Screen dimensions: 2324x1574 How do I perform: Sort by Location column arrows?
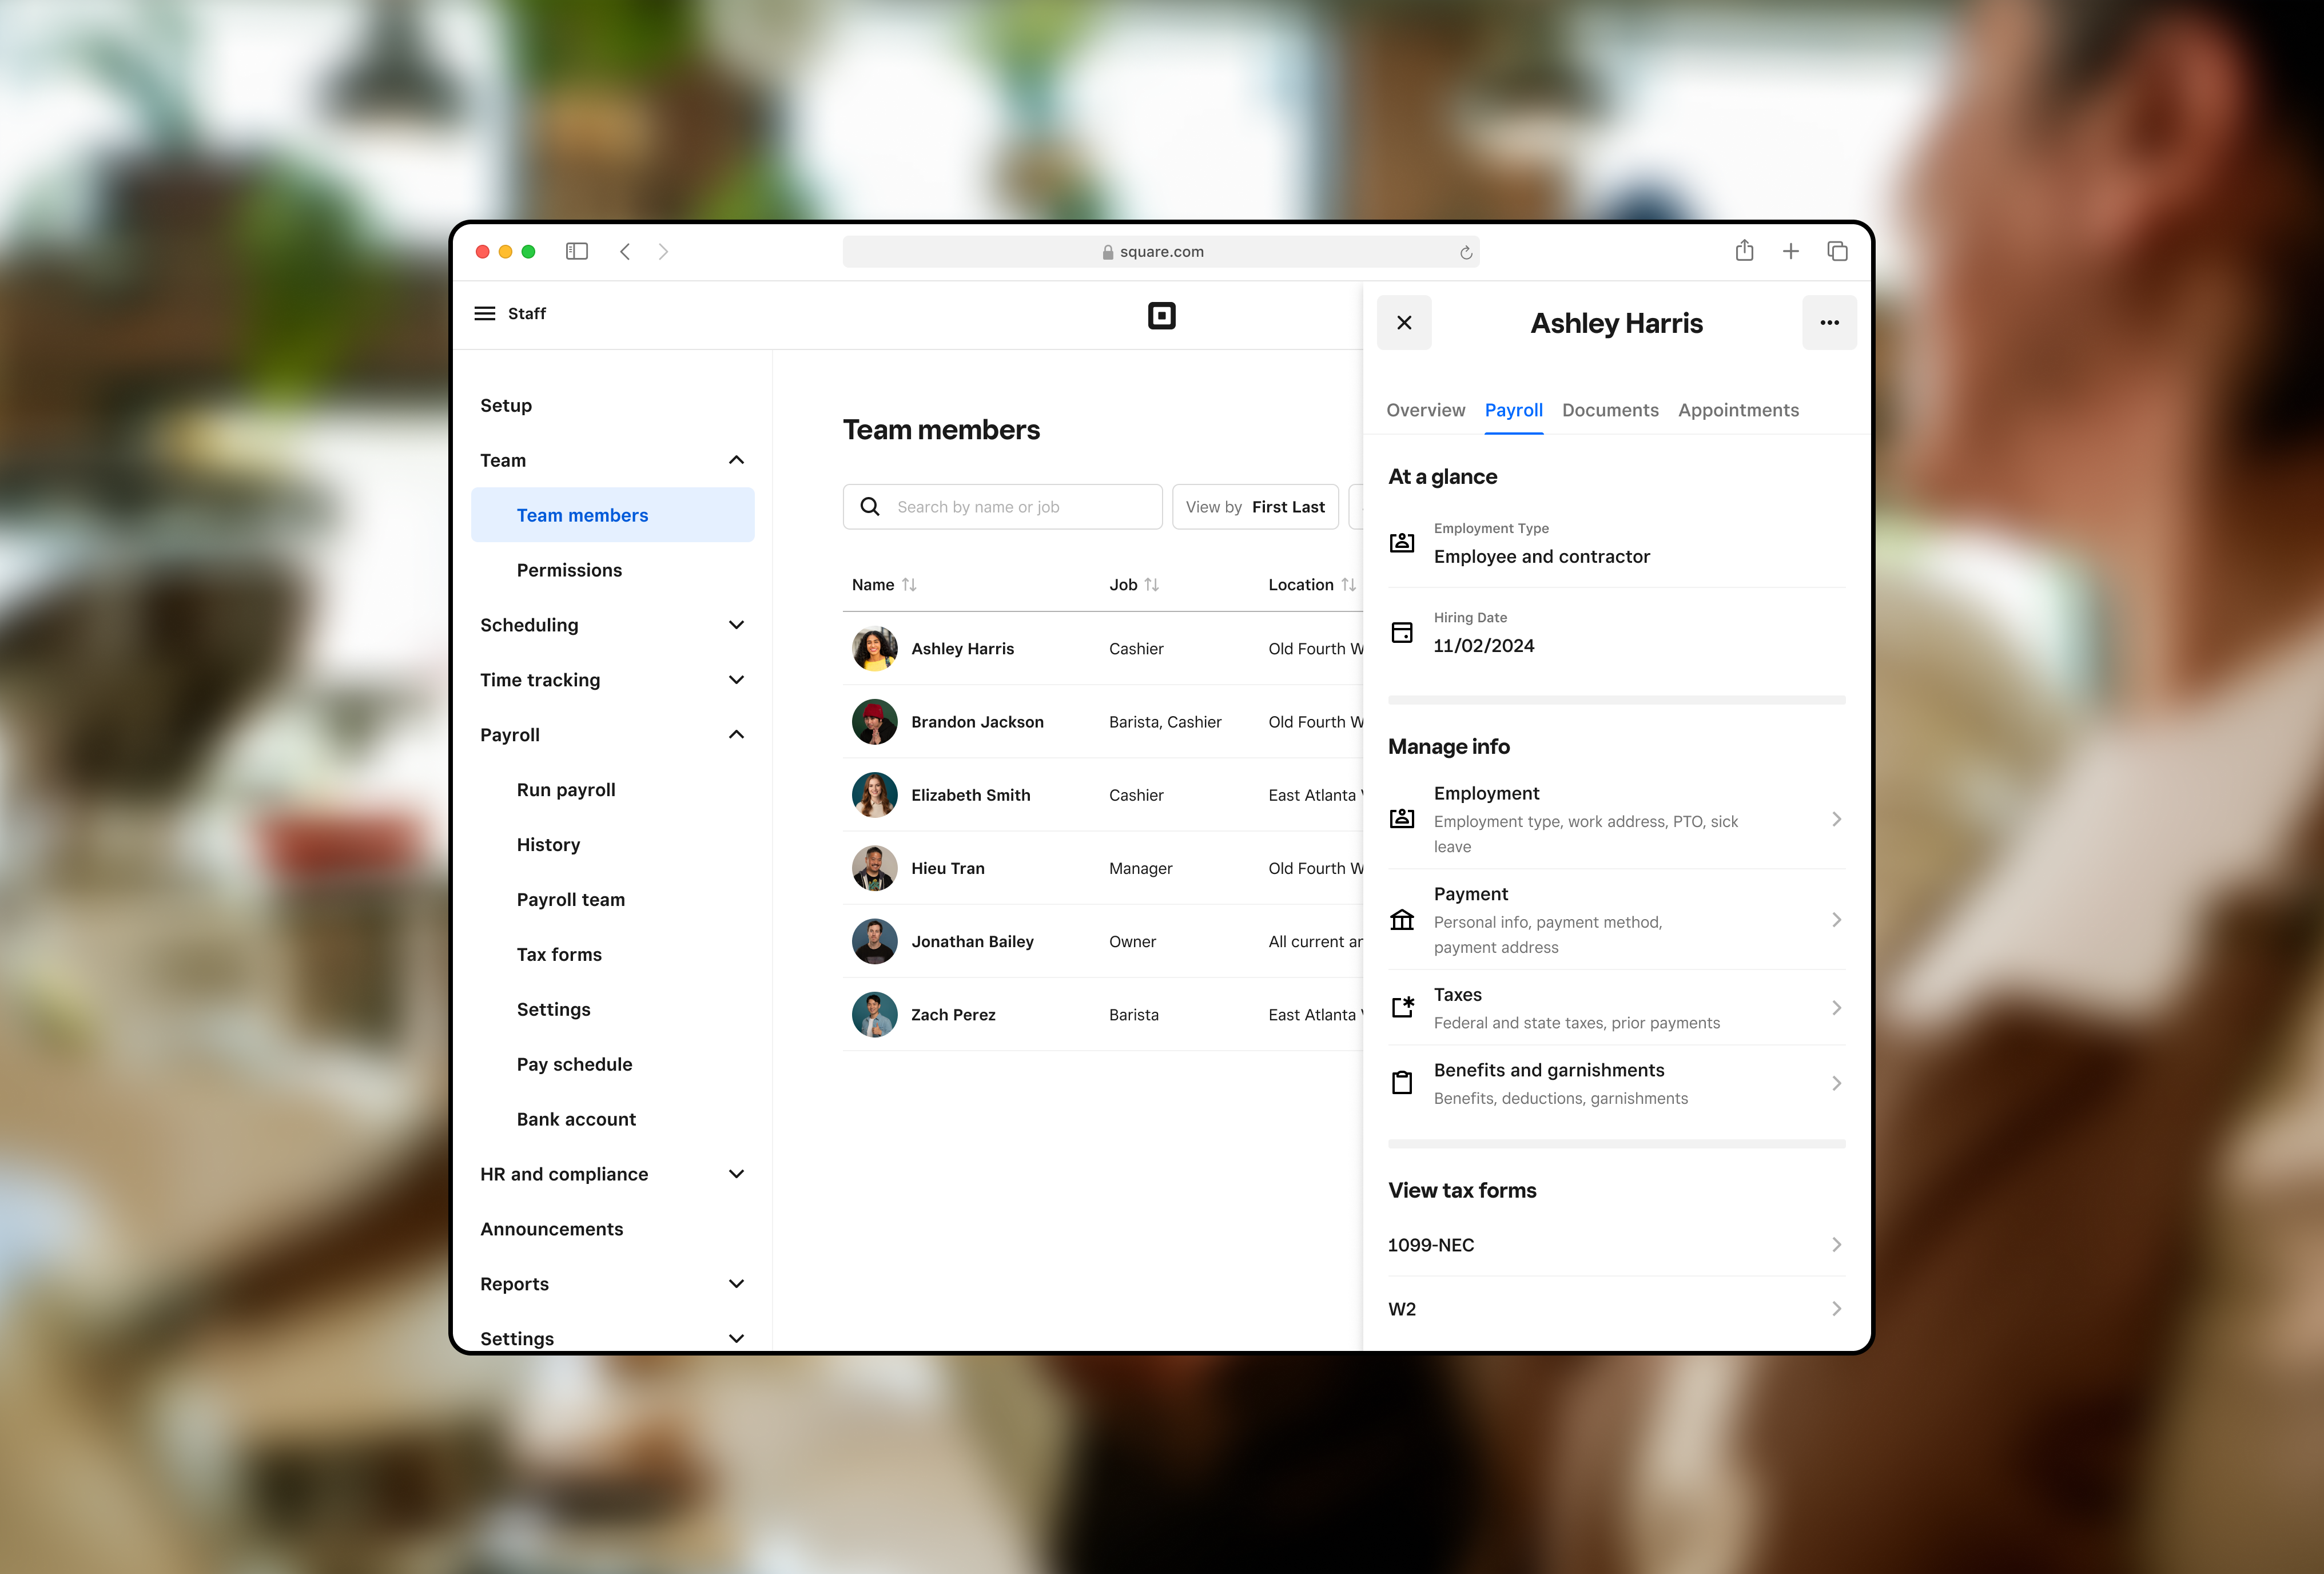pyautogui.click(x=1348, y=585)
